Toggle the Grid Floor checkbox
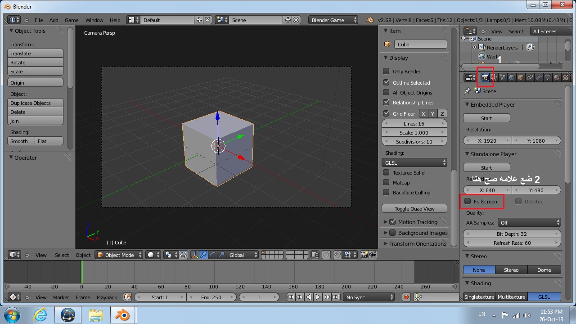This screenshot has width=576, height=324. tap(386, 113)
